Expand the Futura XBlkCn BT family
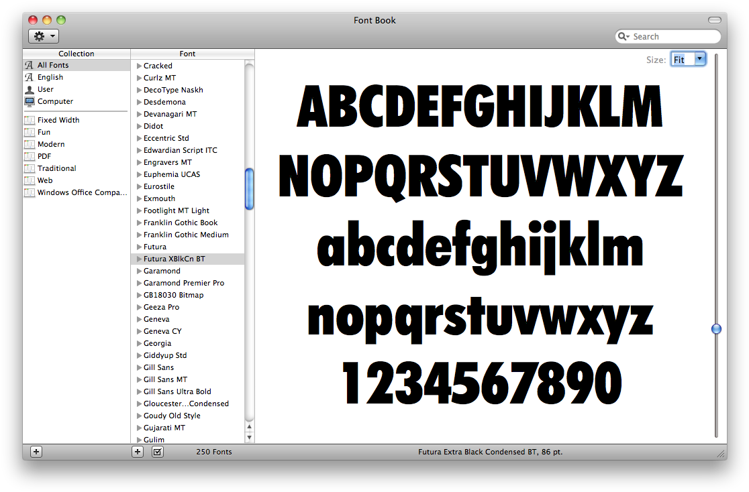The height and width of the screenshot is (492, 749). (140, 259)
